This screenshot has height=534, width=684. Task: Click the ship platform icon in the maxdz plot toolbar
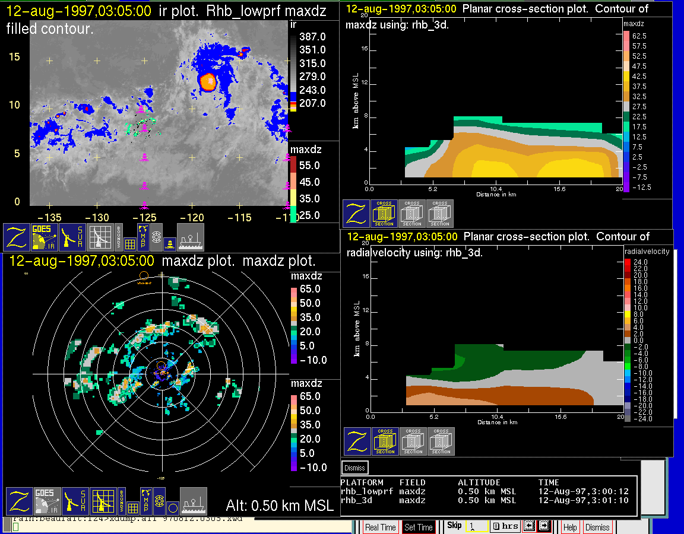[193, 501]
